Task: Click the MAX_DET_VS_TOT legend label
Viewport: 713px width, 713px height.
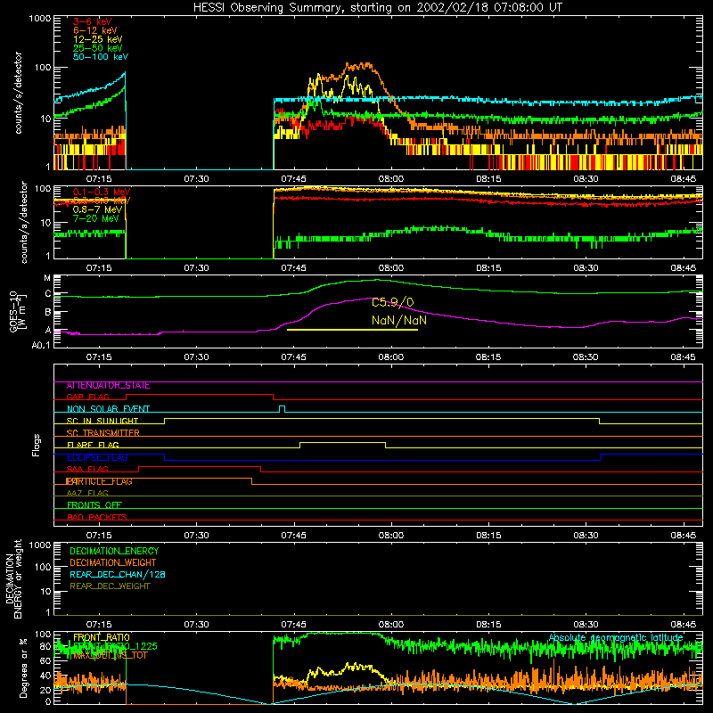Action: tap(110, 655)
